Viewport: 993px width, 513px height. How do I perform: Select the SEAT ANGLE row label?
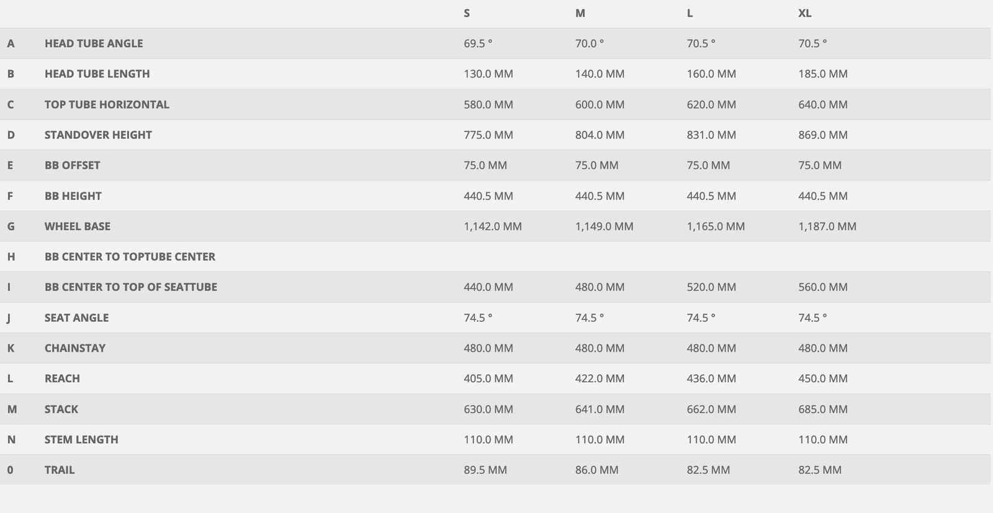click(x=76, y=318)
